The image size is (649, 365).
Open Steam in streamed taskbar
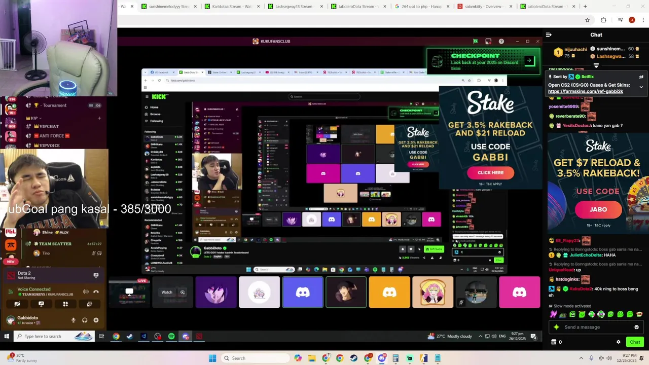[130, 336]
